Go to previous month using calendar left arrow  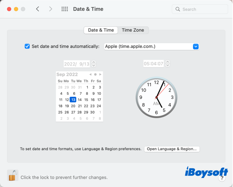pyautogui.click(x=90, y=74)
